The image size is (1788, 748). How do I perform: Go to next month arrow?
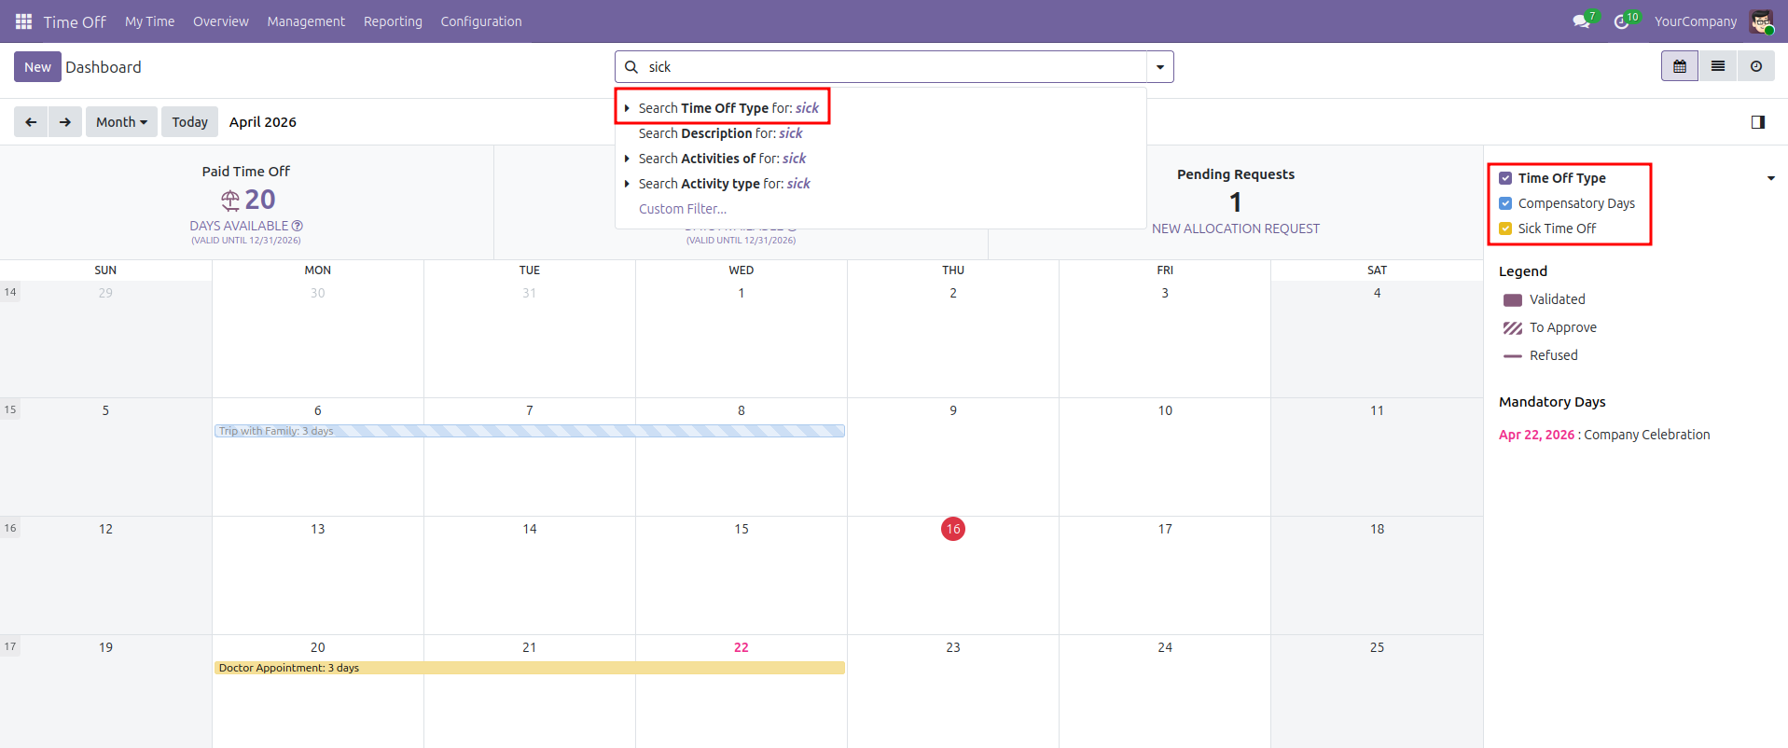(x=64, y=122)
